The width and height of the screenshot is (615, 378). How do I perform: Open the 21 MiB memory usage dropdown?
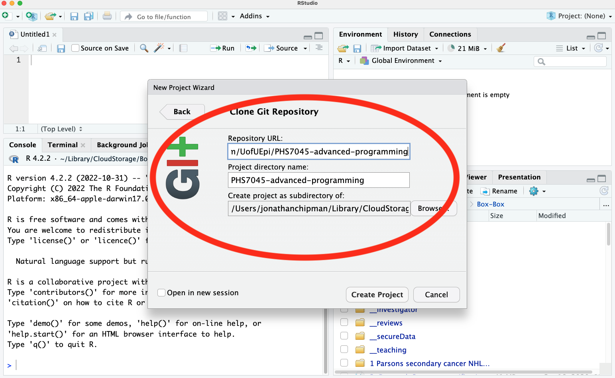[467, 48]
